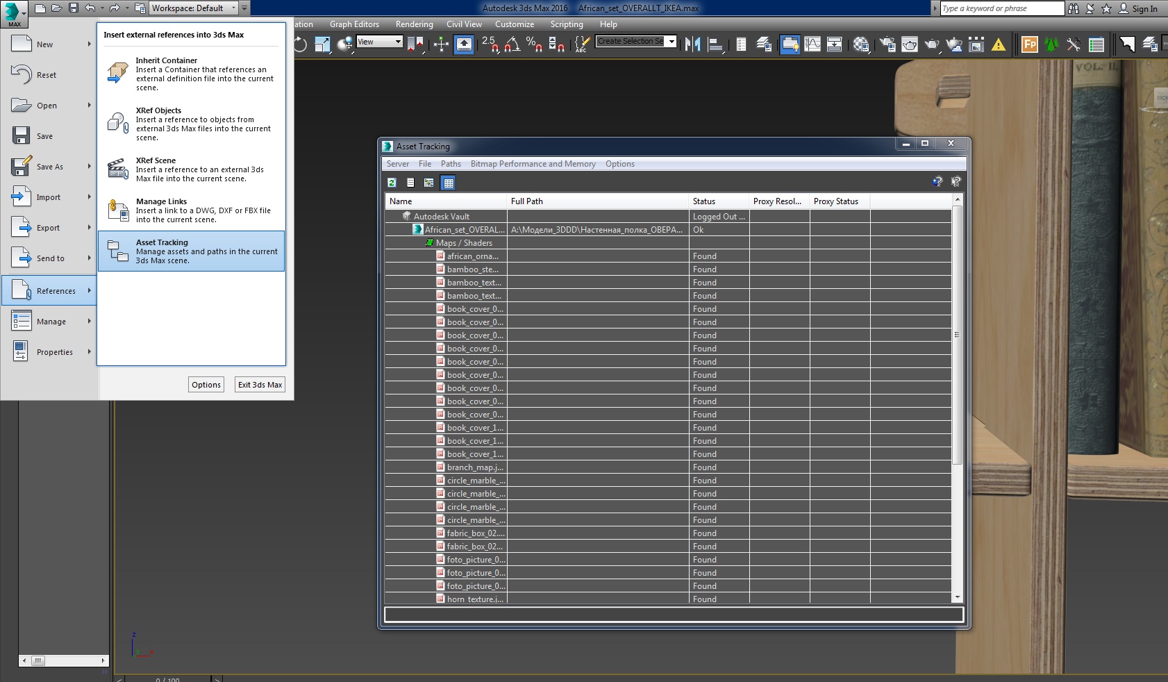Open the Curve Editor icon
This screenshot has width=1168, height=682.
click(x=812, y=44)
